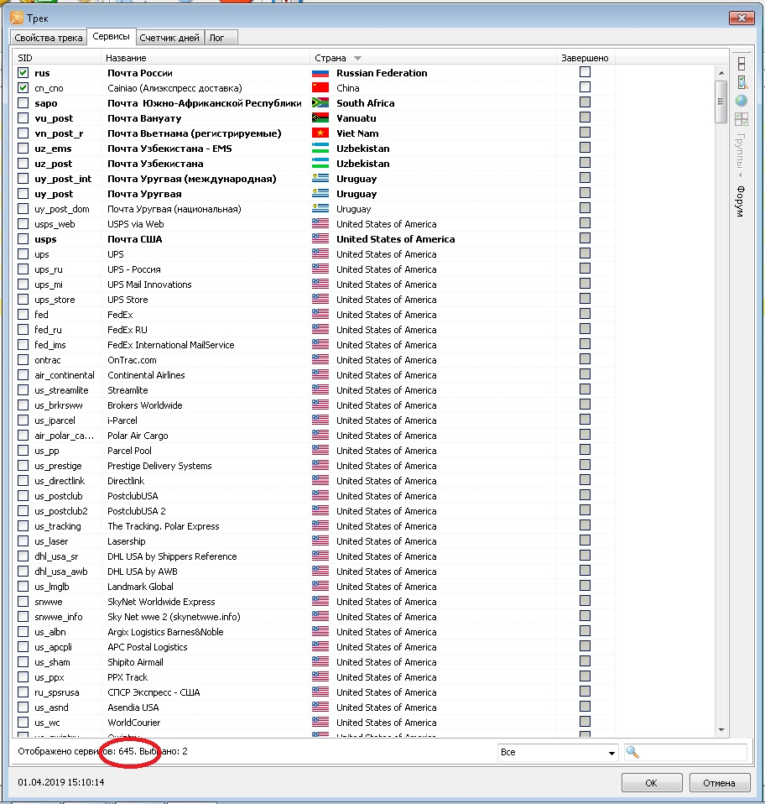Enable the sapo service checkbox
This screenshot has height=804, width=765.
[23, 103]
